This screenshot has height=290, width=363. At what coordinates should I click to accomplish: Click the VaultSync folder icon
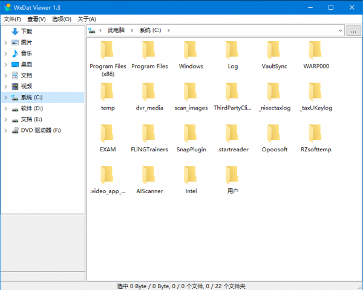coord(274,50)
